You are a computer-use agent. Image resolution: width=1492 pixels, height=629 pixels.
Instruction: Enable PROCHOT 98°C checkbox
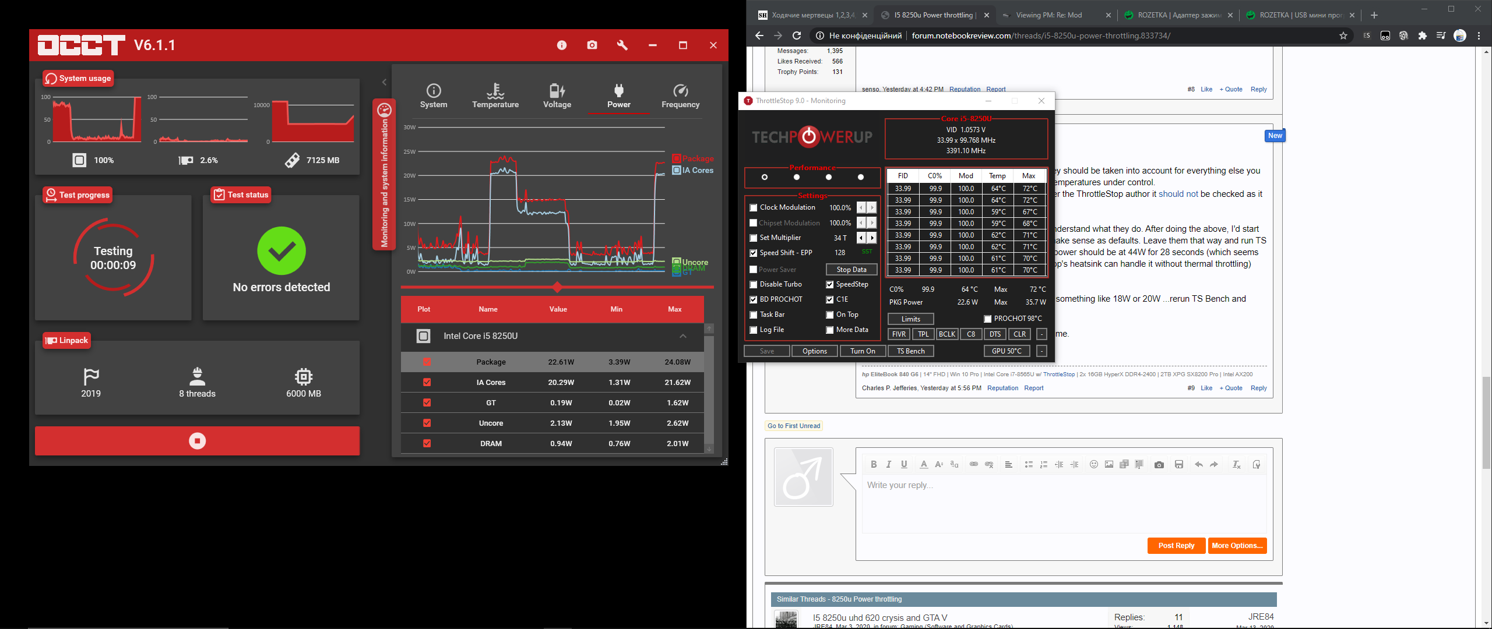coord(987,319)
